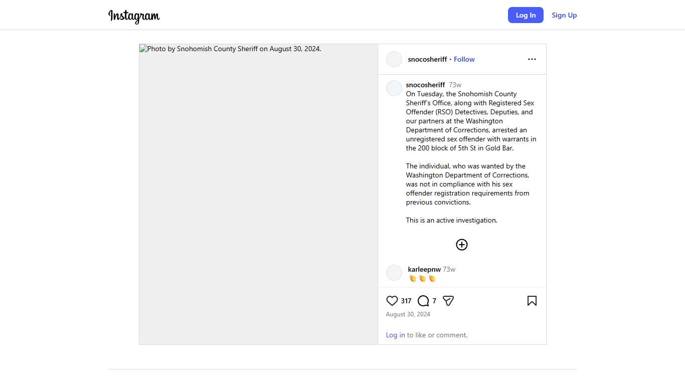
Task: Click the heart Like icon
Action: pos(392,301)
